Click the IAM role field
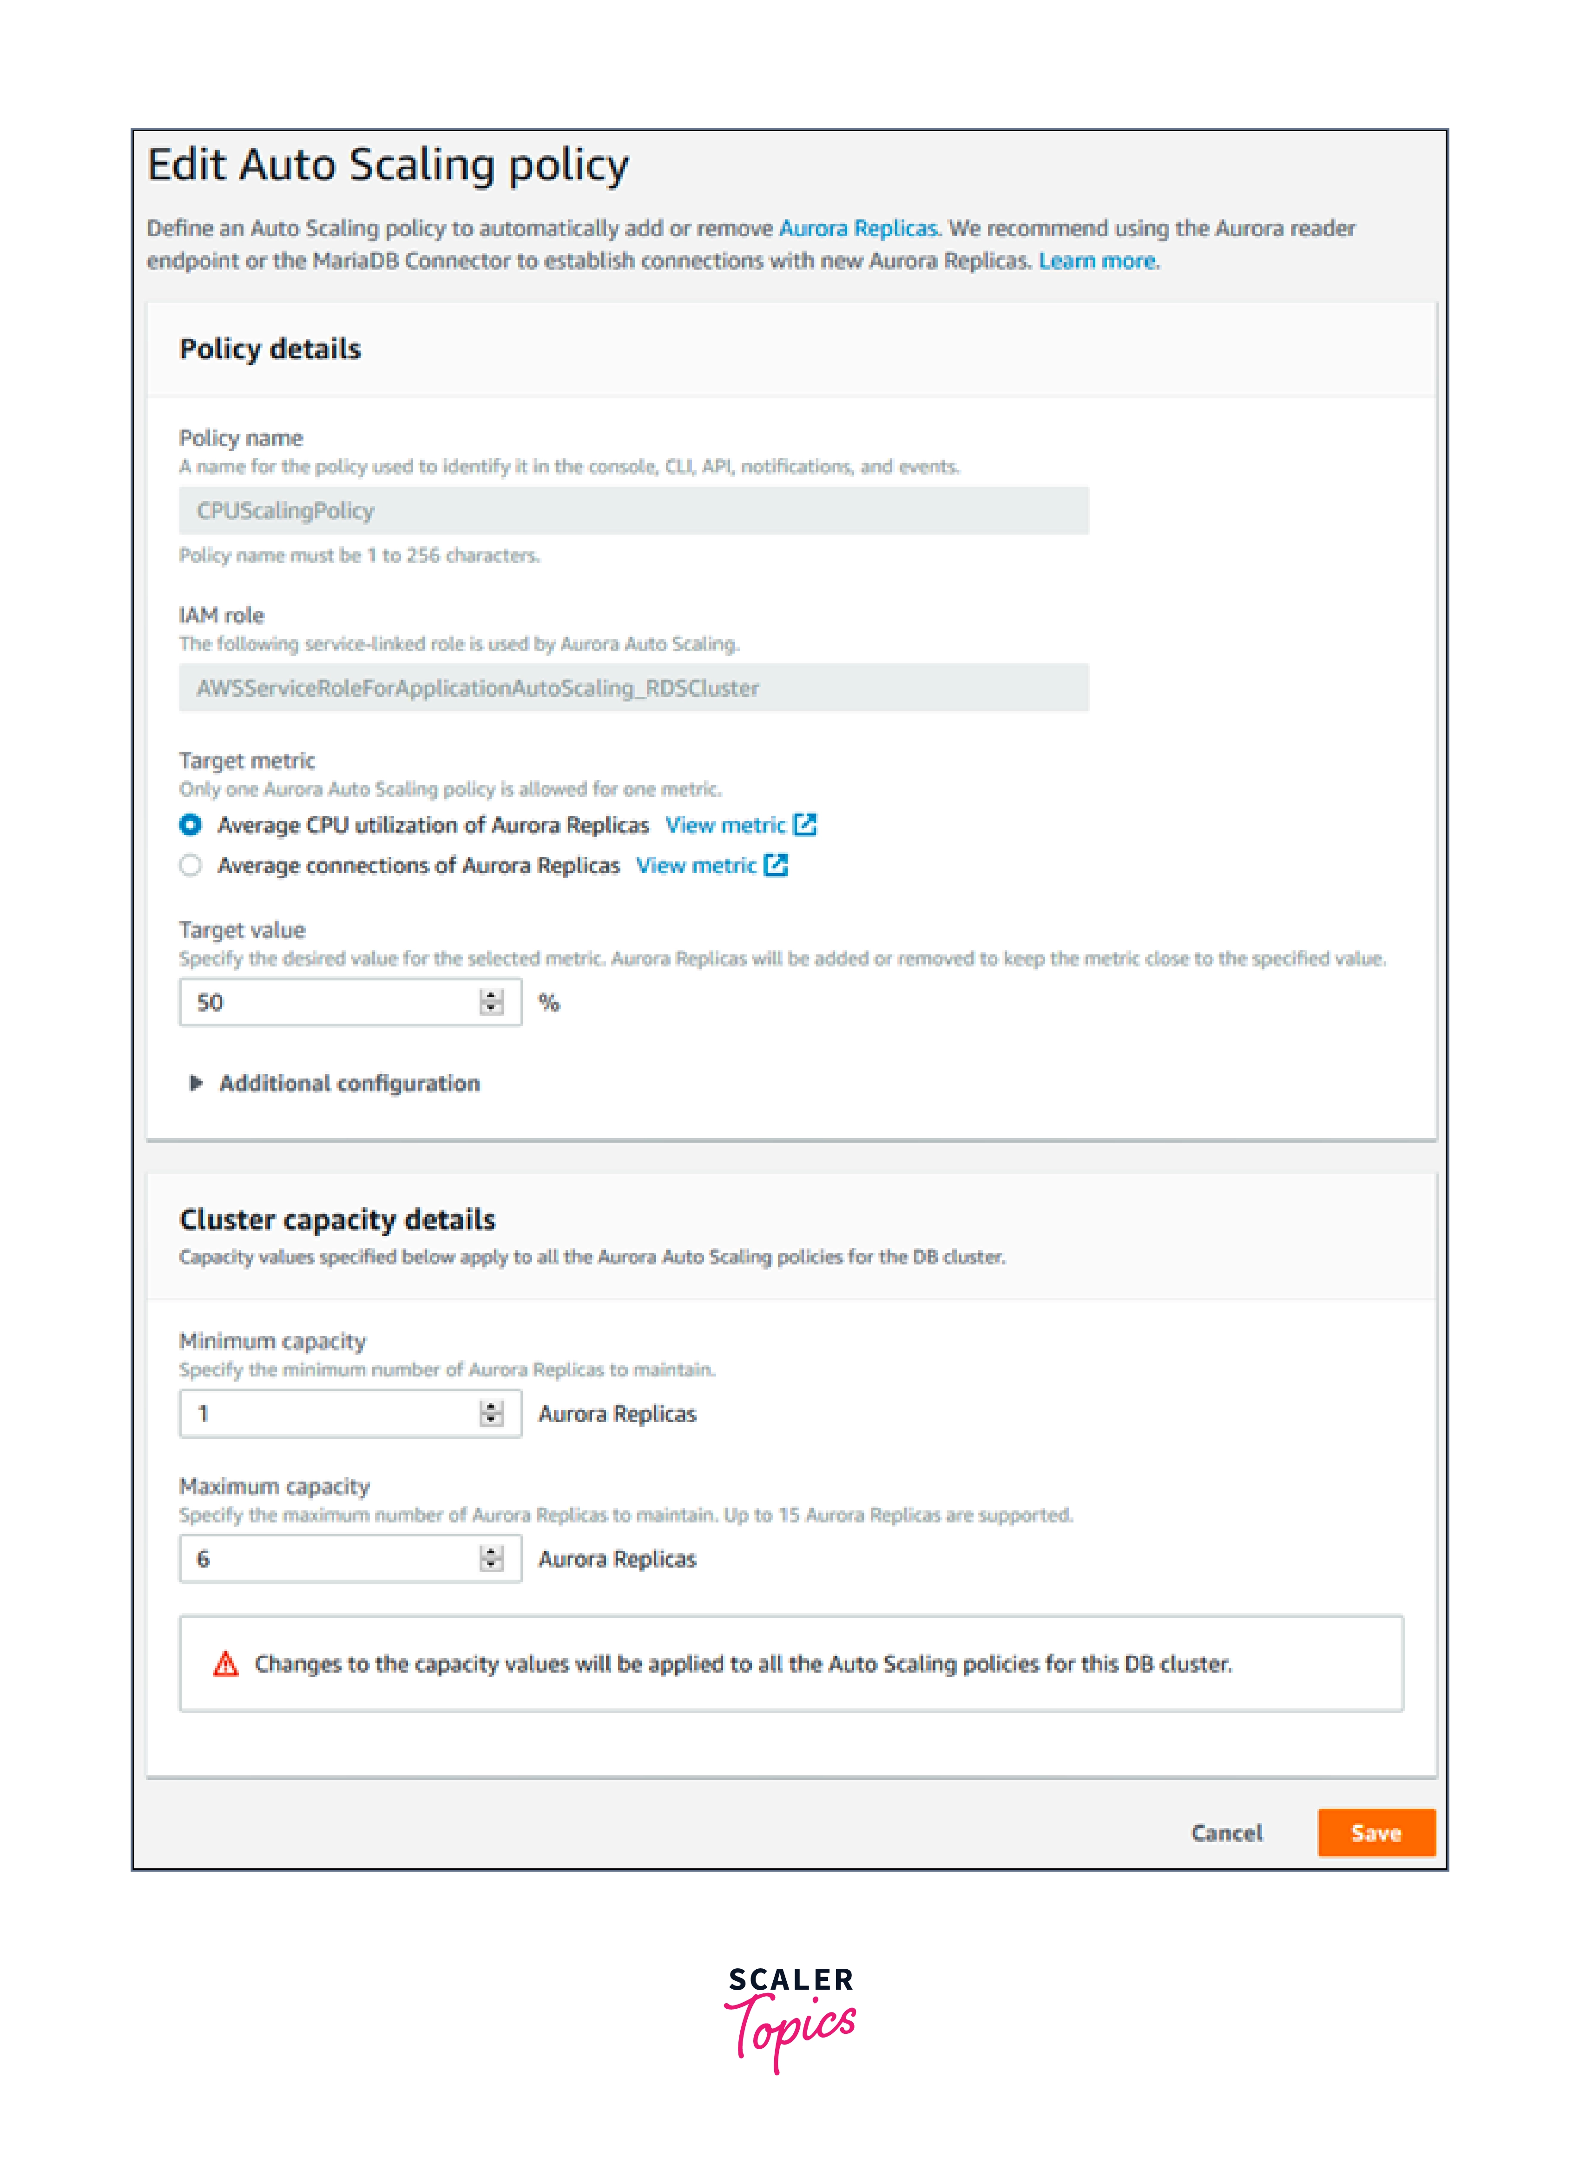 [x=633, y=688]
